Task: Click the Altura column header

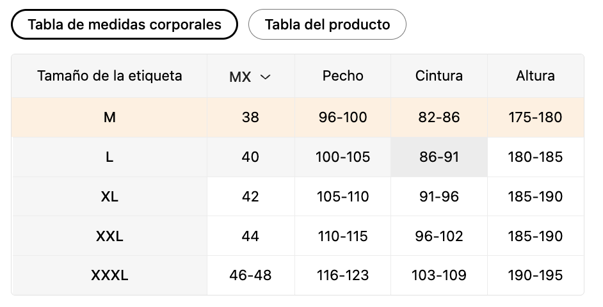Action: coord(535,76)
